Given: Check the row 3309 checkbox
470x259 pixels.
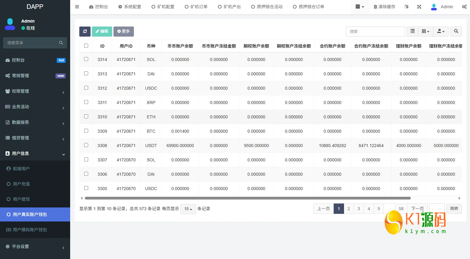Looking at the screenshot, I should (x=86, y=131).
